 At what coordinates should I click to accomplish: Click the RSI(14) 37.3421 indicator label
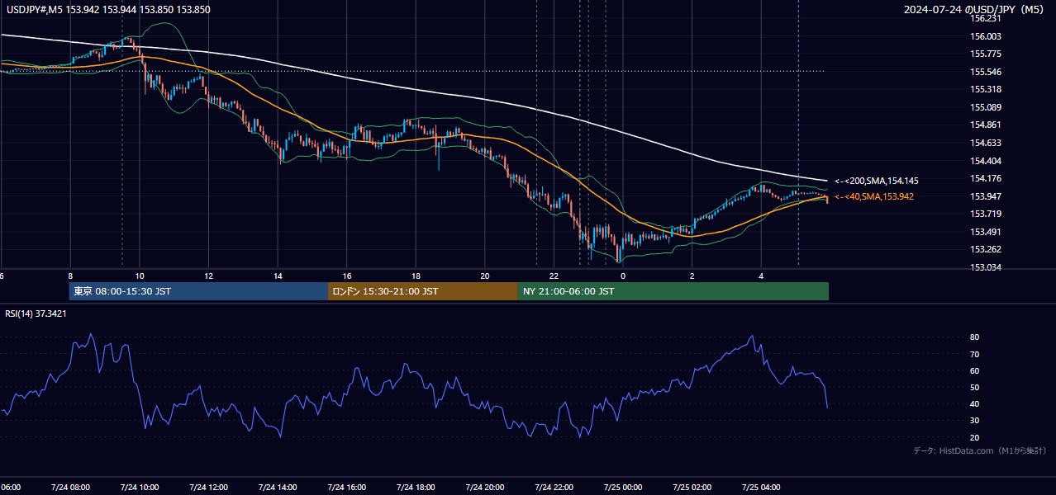coord(36,313)
